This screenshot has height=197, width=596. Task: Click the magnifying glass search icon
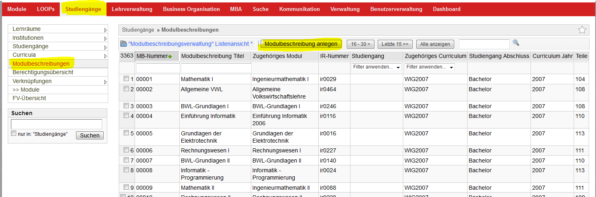pos(516,43)
